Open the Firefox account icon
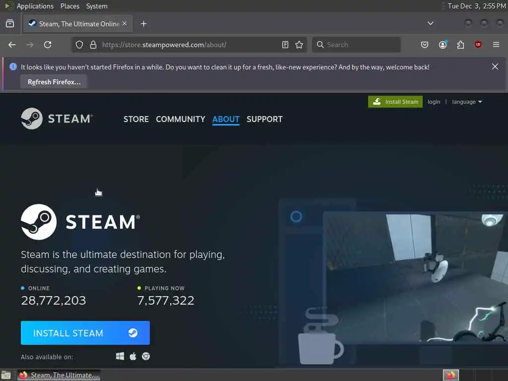 pyautogui.click(x=443, y=45)
